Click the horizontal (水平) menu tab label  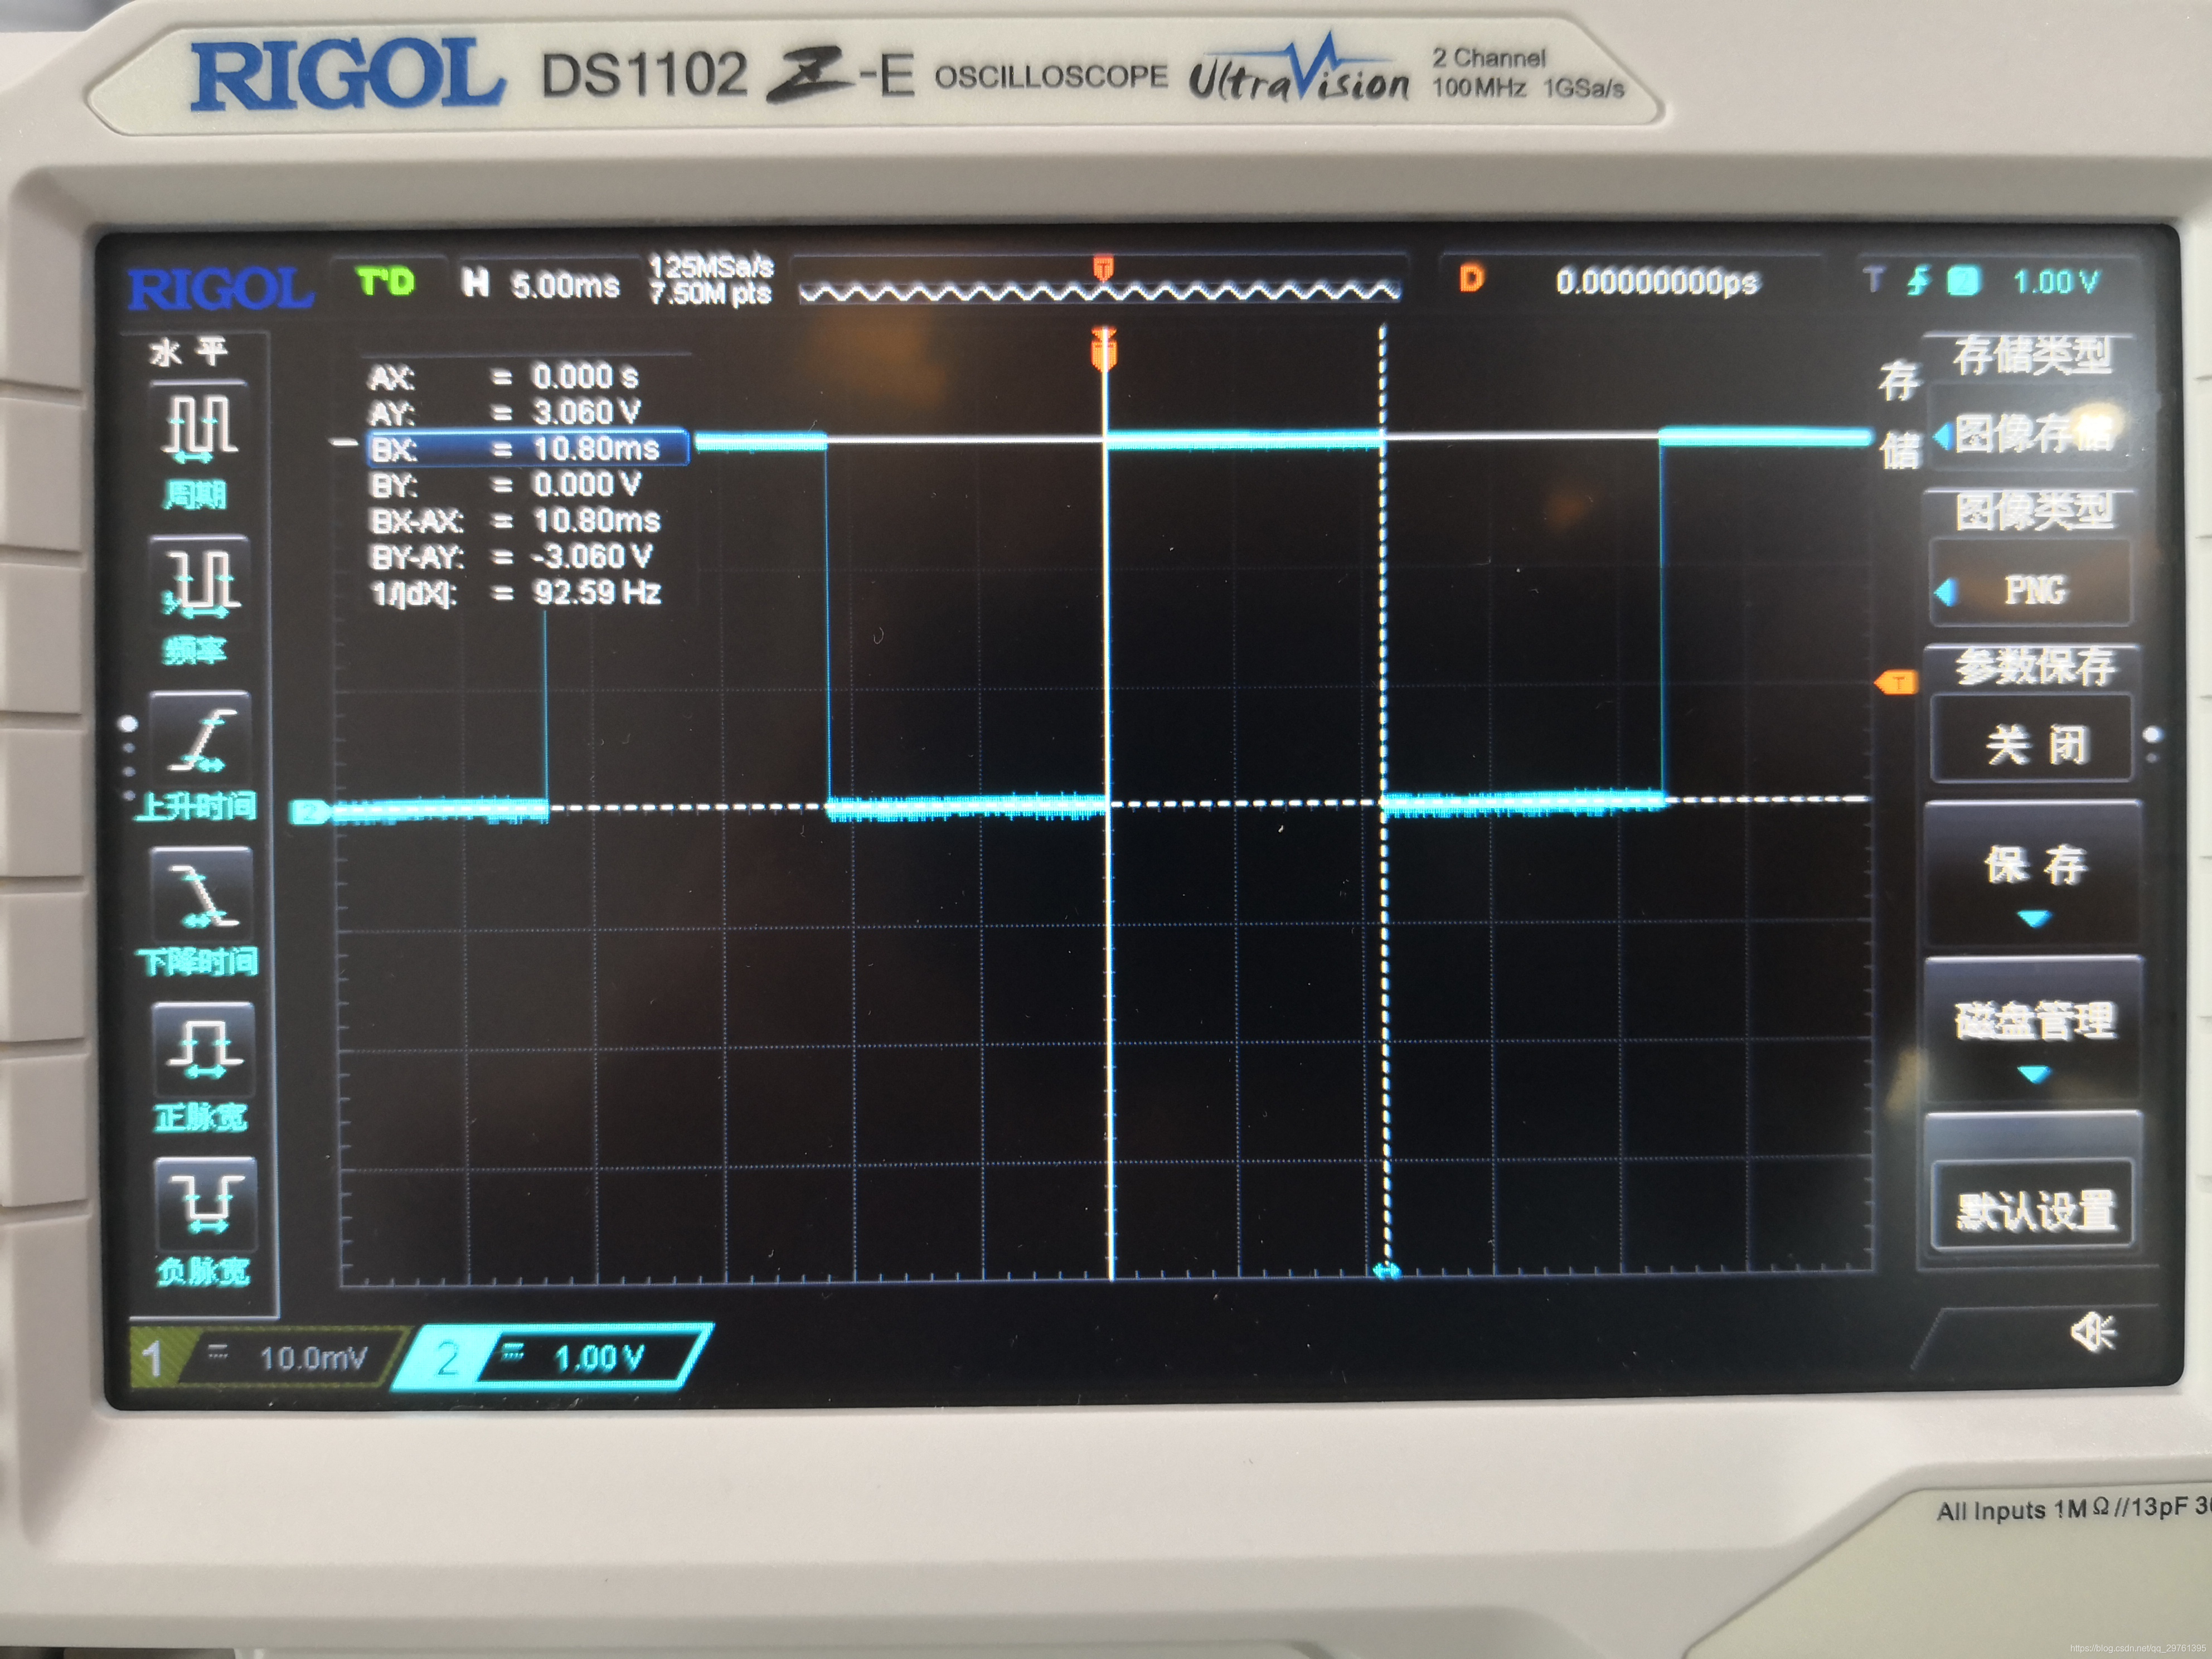click(190, 352)
